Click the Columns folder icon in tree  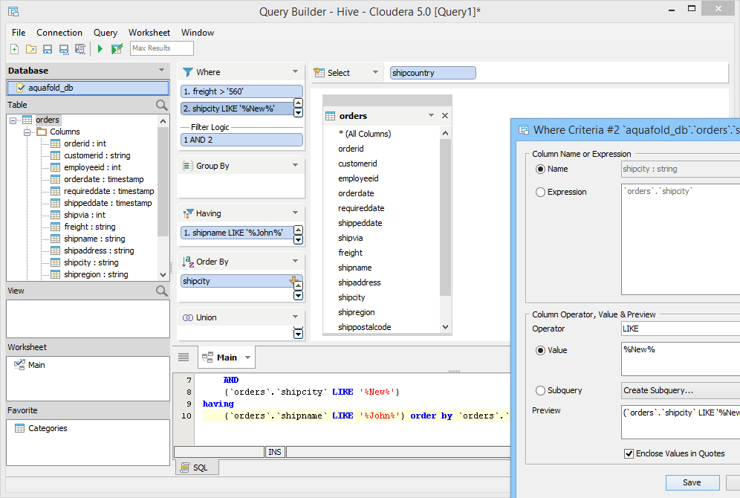42,132
